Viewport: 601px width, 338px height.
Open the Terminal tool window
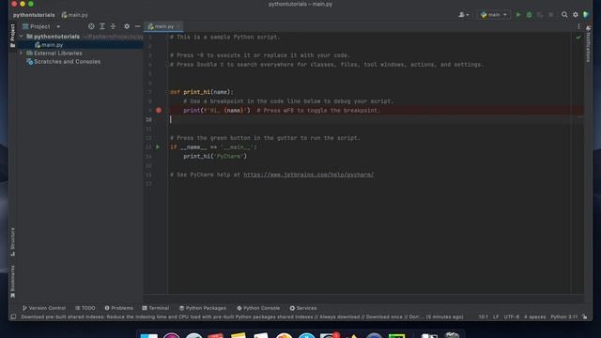click(155, 308)
